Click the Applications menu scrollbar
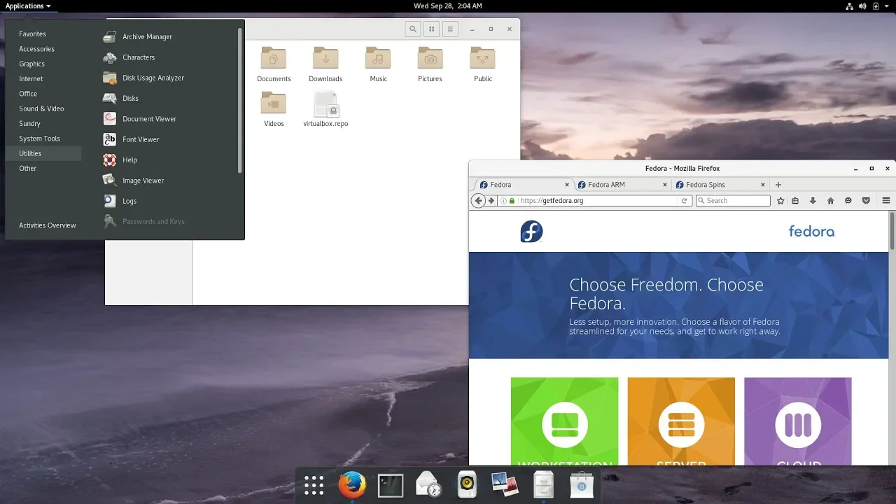This screenshot has width=896, height=504. [x=240, y=98]
